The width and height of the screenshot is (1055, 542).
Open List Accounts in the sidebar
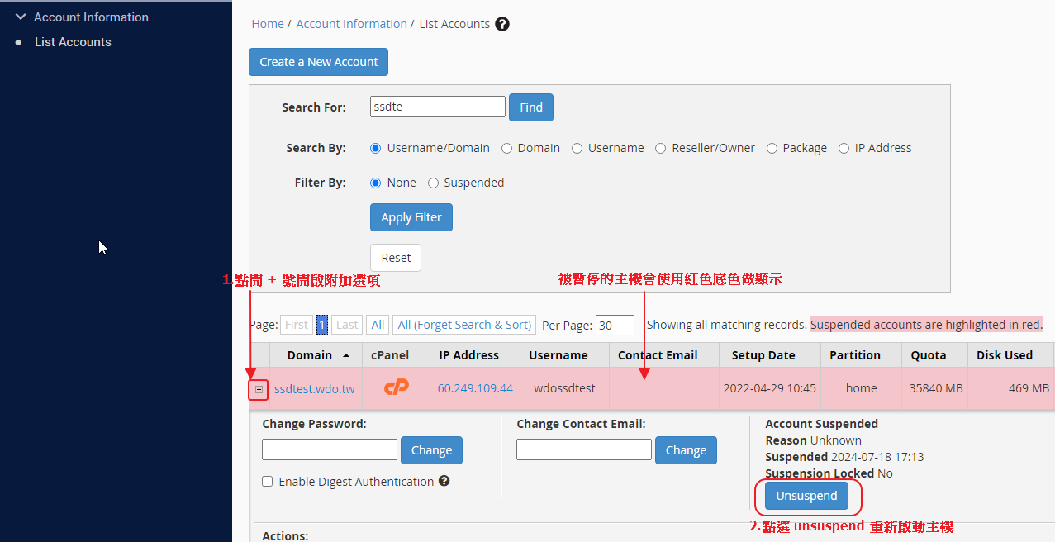(73, 42)
